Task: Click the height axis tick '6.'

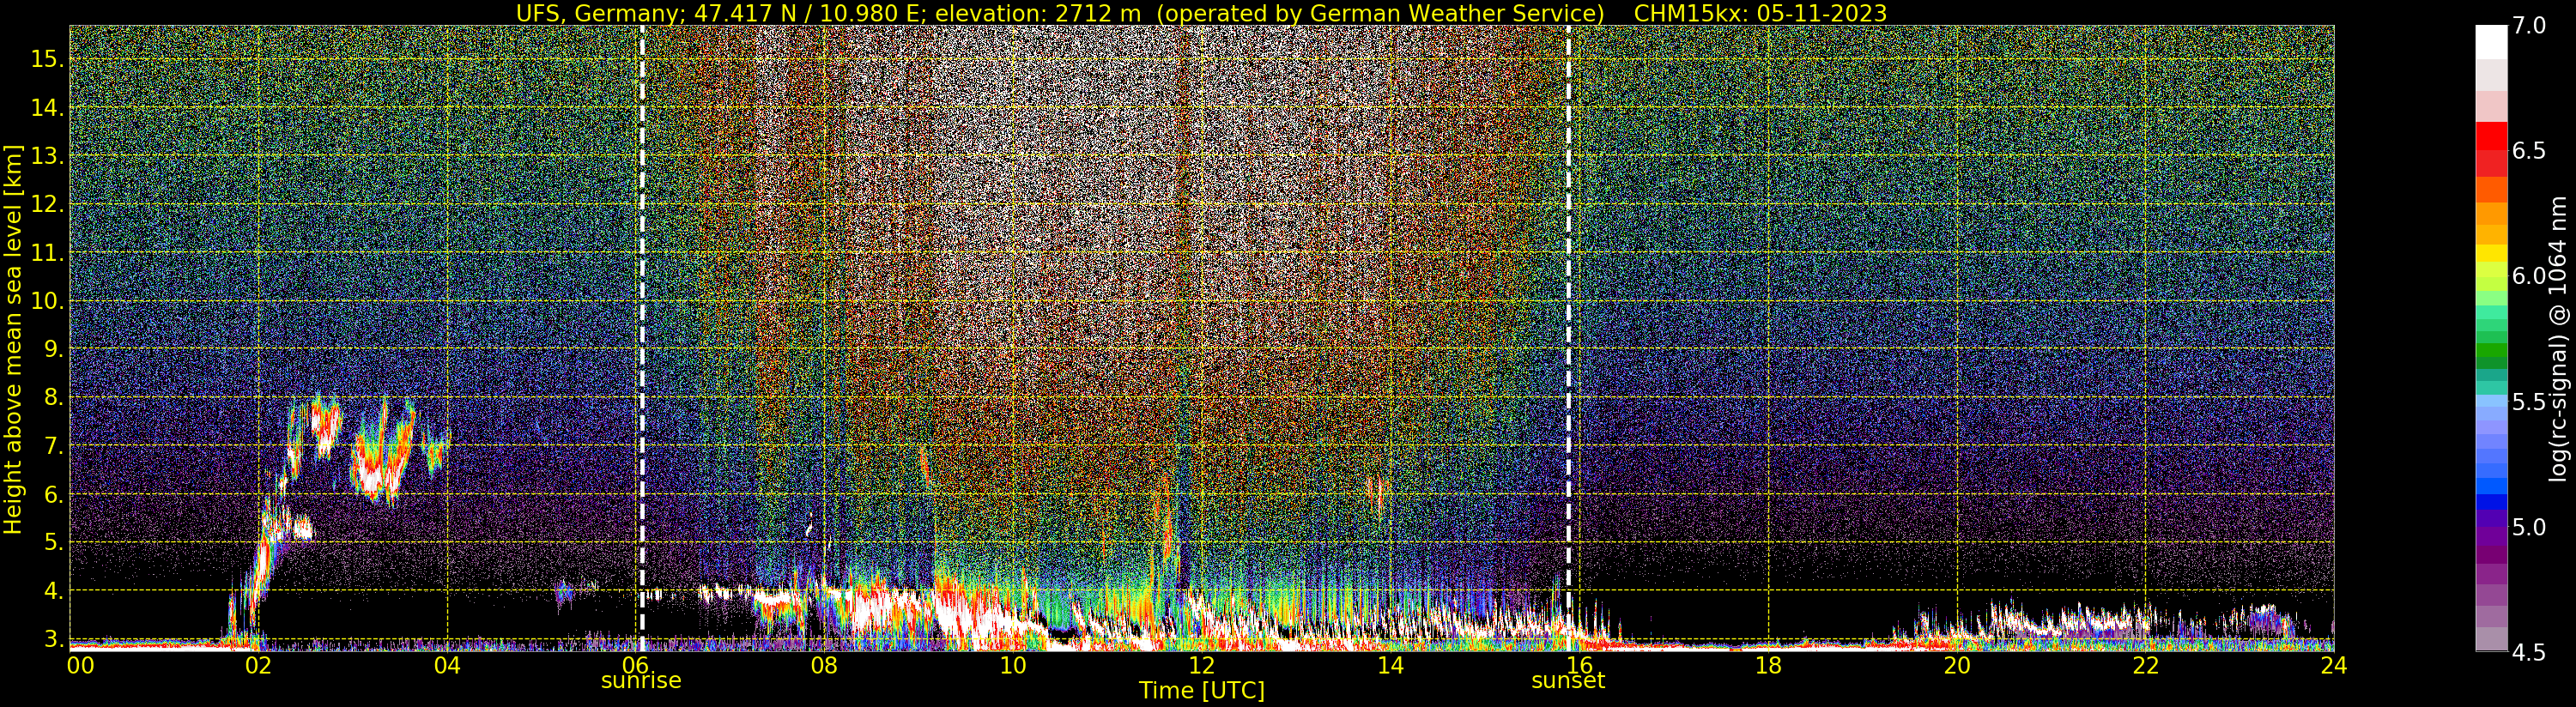Action: (x=53, y=494)
